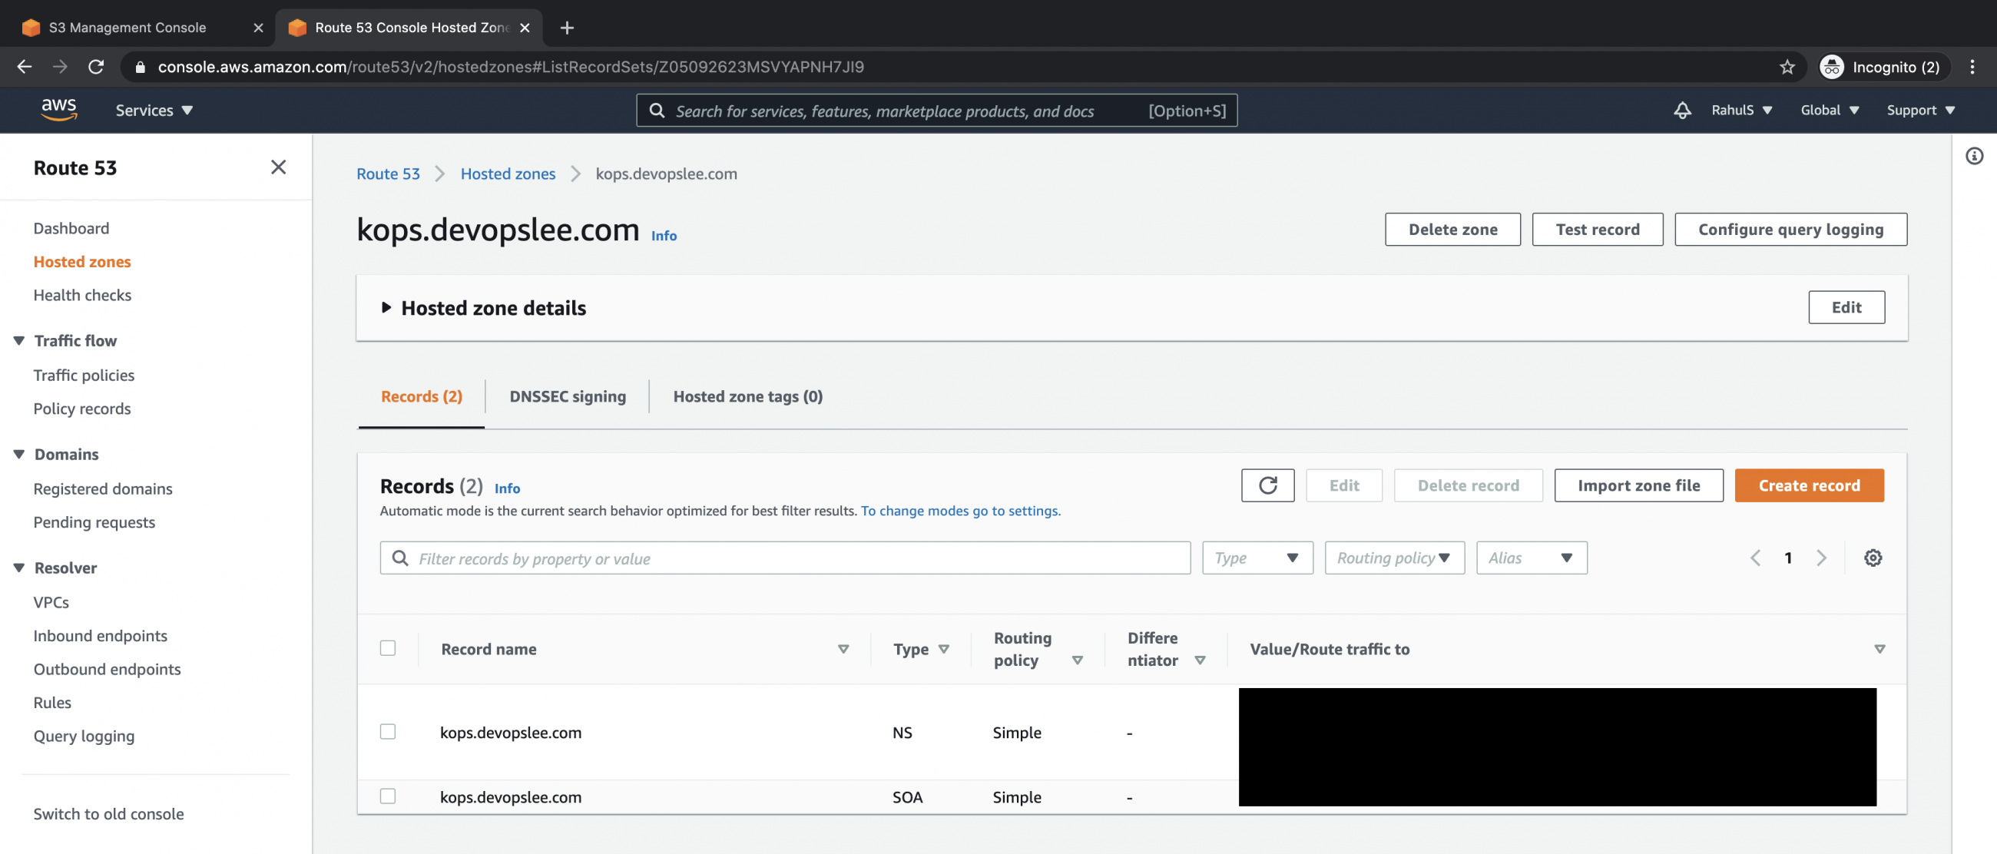Open Health checks in the sidebar
1997x854 pixels.
click(82, 294)
